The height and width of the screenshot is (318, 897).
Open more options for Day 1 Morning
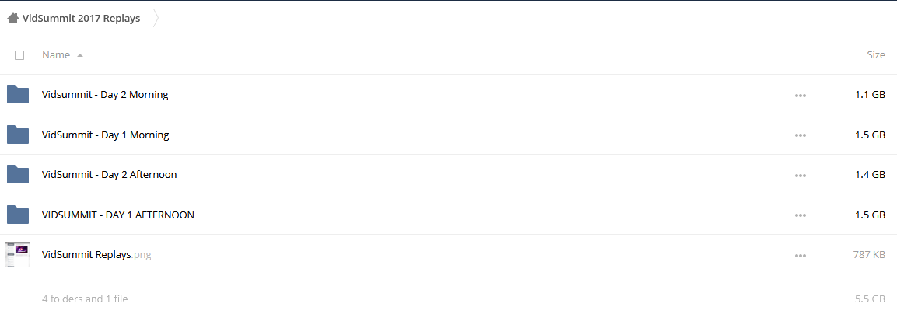801,135
